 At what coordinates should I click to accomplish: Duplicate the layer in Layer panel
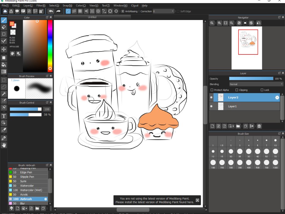click(245, 126)
